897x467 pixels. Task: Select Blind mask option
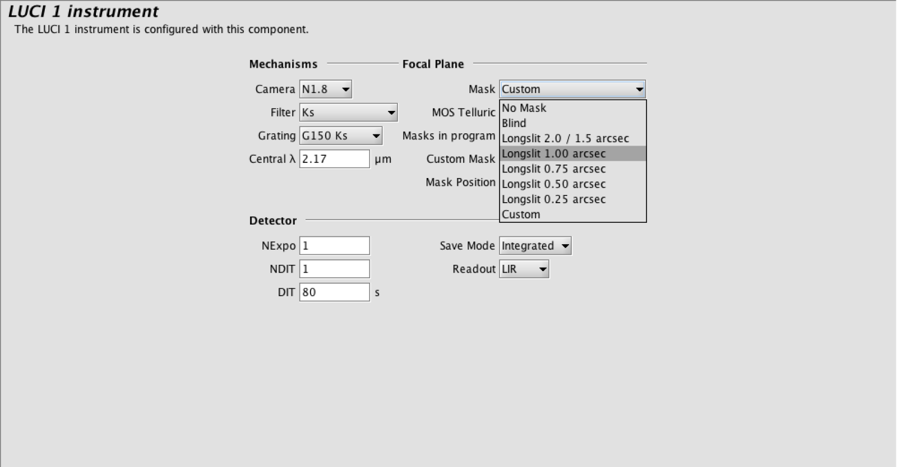(572, 123)
